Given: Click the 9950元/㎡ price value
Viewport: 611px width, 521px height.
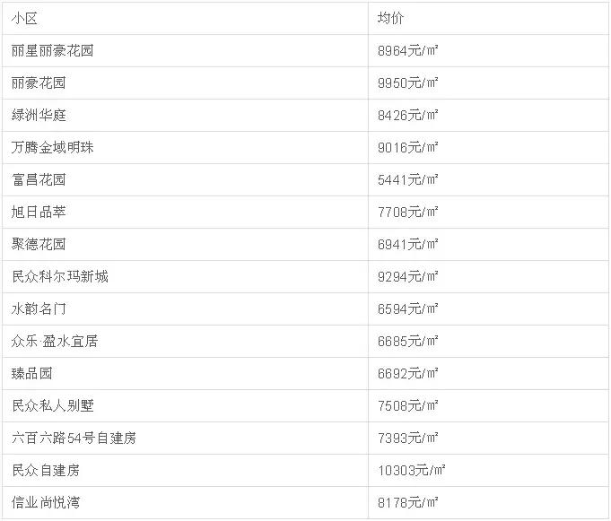Looking at the screenshot, I should pyautogui.click(x=408, y=83).
